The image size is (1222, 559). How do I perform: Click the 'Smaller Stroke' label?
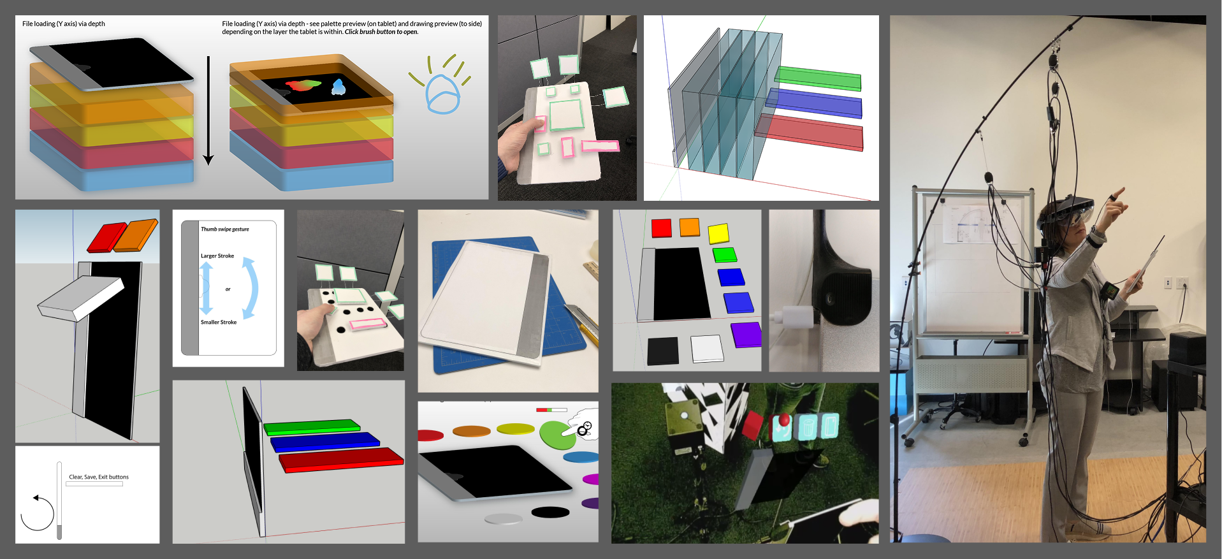(x=219, y=322)
